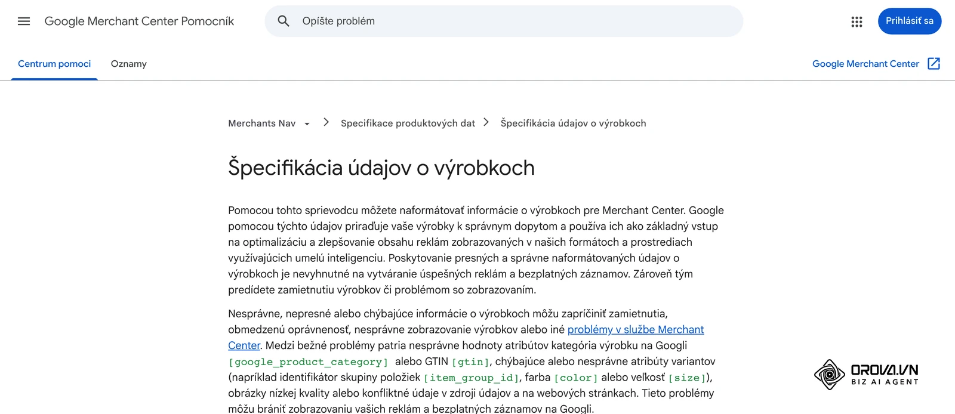The width and height of the screenshot is (955, 414).
Task: Click the [size] attribute text
Action: coord(687,378)
